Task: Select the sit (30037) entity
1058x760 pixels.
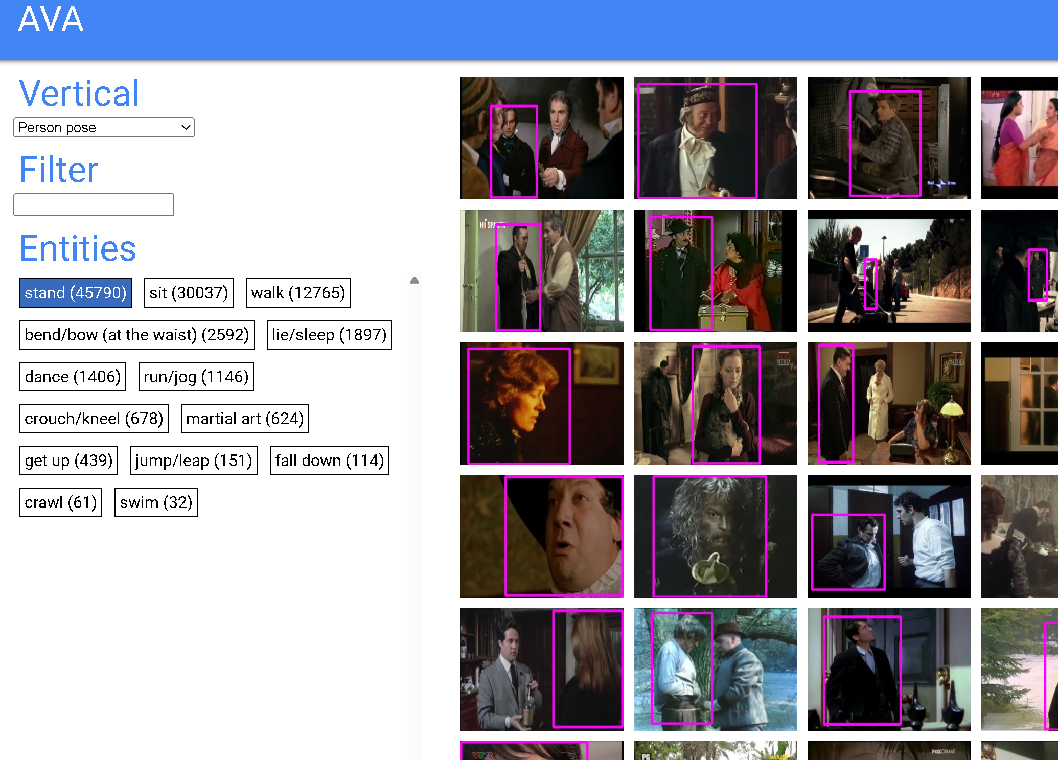Action: pyautogui.click(x=189, y=293)
